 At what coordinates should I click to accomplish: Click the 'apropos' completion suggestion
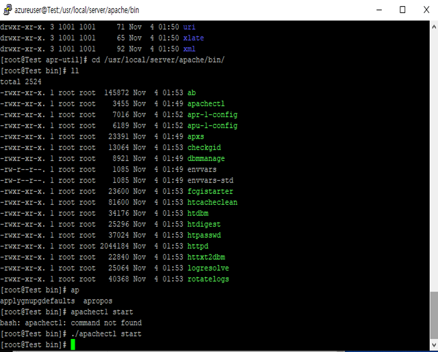[x=98, y=301]
